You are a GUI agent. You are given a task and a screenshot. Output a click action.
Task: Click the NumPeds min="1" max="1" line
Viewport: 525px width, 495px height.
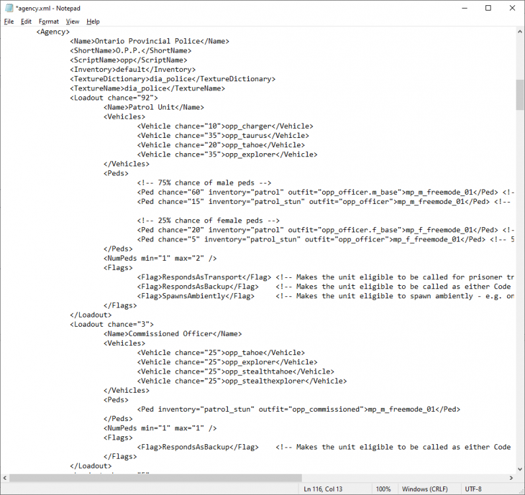click(160, 428)
